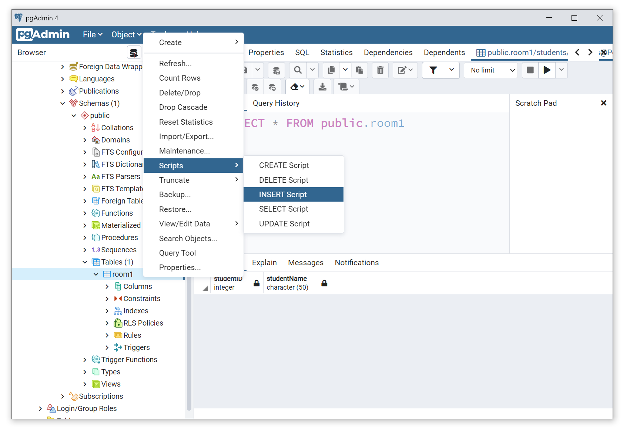The height and width of the screenshot is (438, 630).
Task: Collapse the Schemas (1) node
Action: 63,103
